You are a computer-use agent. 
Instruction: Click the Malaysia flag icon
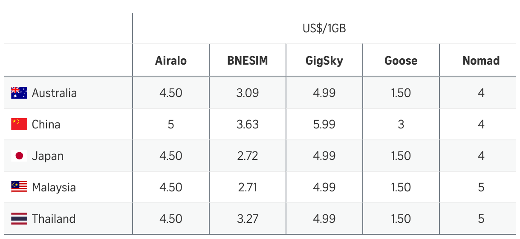coord(19,187)
